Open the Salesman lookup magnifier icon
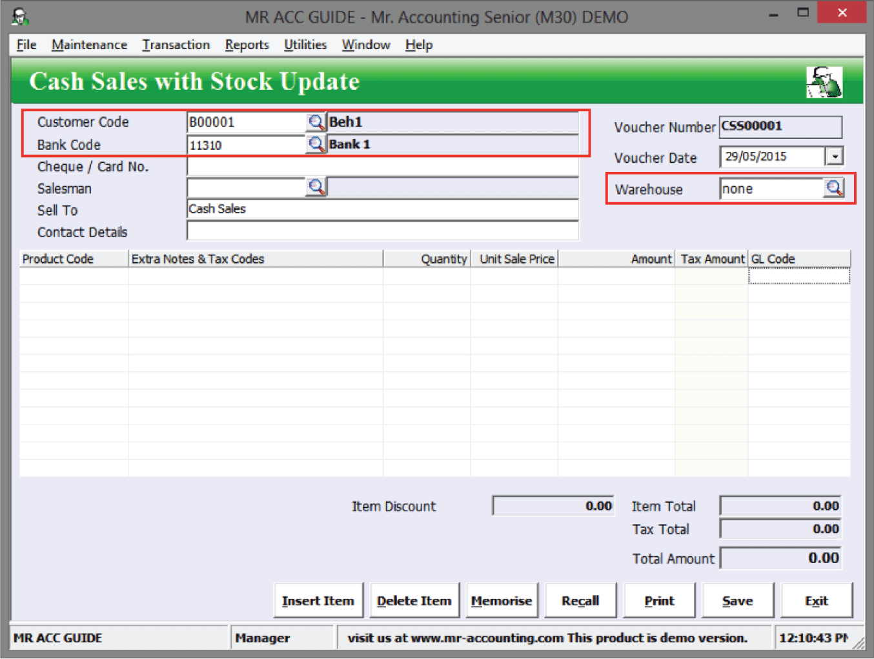Screen dimensions: 874x659 coord(316,187)
